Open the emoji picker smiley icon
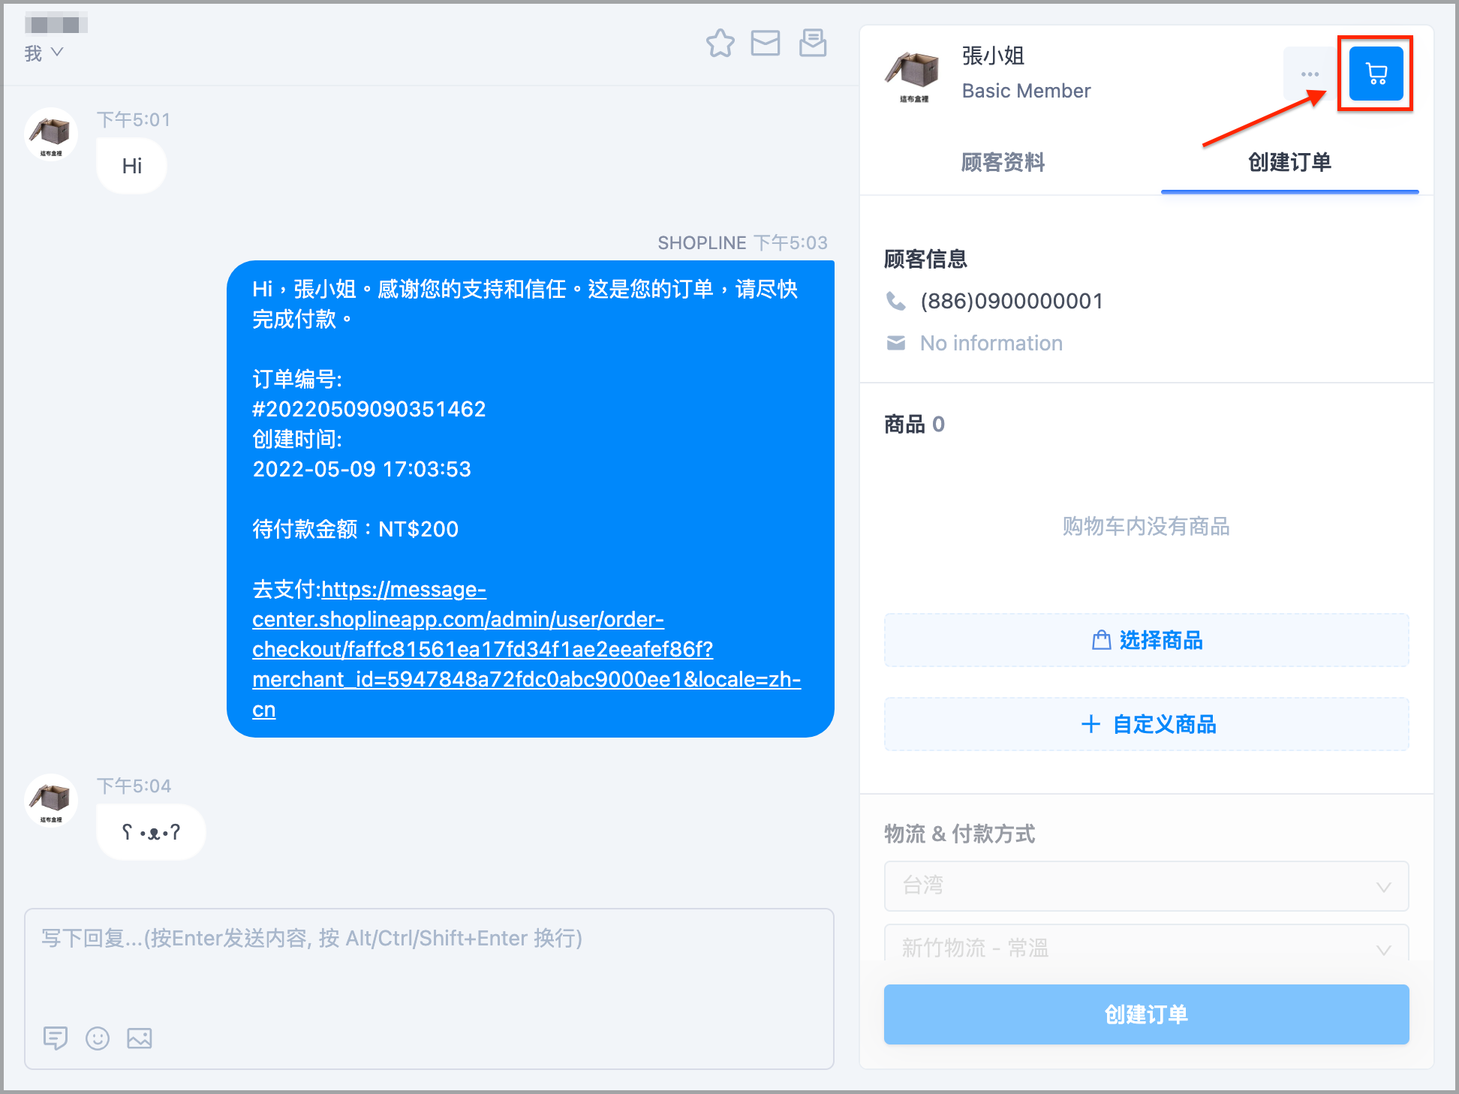 tap(98, 1038)
